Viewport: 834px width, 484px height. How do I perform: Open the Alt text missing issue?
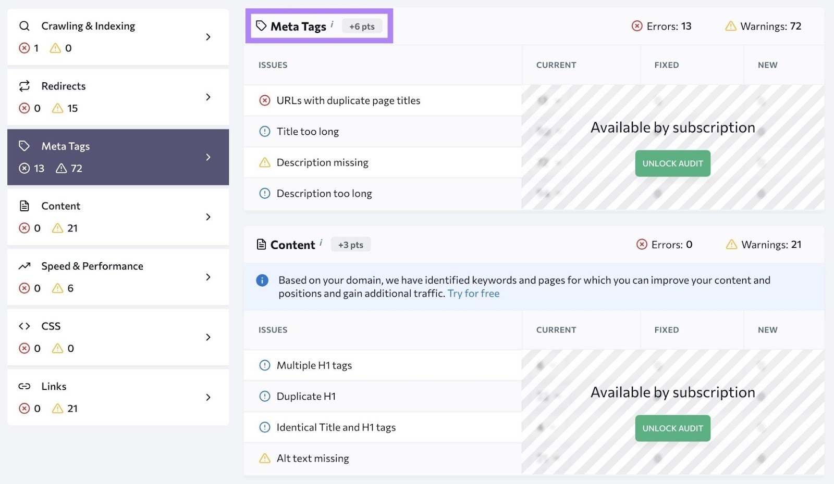[313, 458]
